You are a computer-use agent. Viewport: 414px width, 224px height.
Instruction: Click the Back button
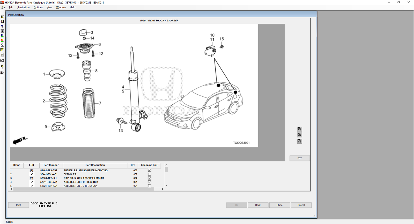pos(258,205)
